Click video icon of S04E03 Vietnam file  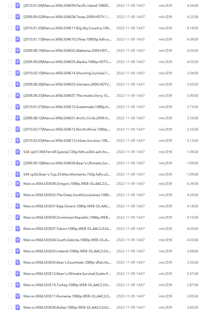[18, 84]
